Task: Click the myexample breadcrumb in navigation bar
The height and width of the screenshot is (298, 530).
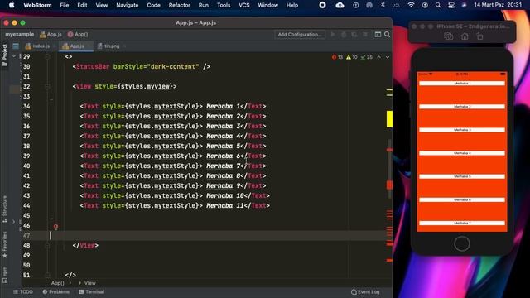Action: click(20, 35)
